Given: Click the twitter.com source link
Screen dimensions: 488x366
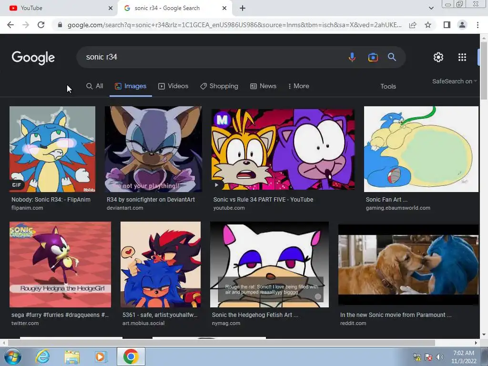Looking at the screenshot, I should [x=25, y=324].
